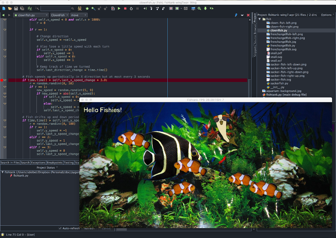Open the Snippets side tab
This screenshot has width=336, height=238.
[255, 51]
